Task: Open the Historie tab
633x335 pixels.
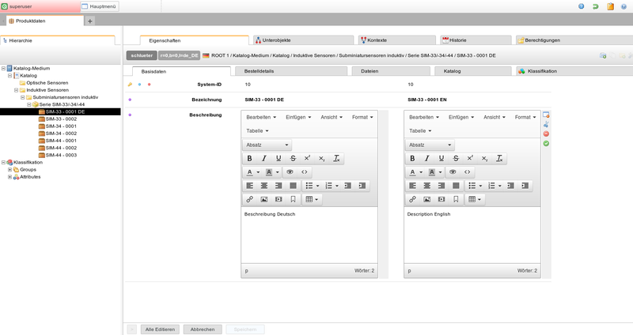Action: pyautogui.click(x=473, y=40)
